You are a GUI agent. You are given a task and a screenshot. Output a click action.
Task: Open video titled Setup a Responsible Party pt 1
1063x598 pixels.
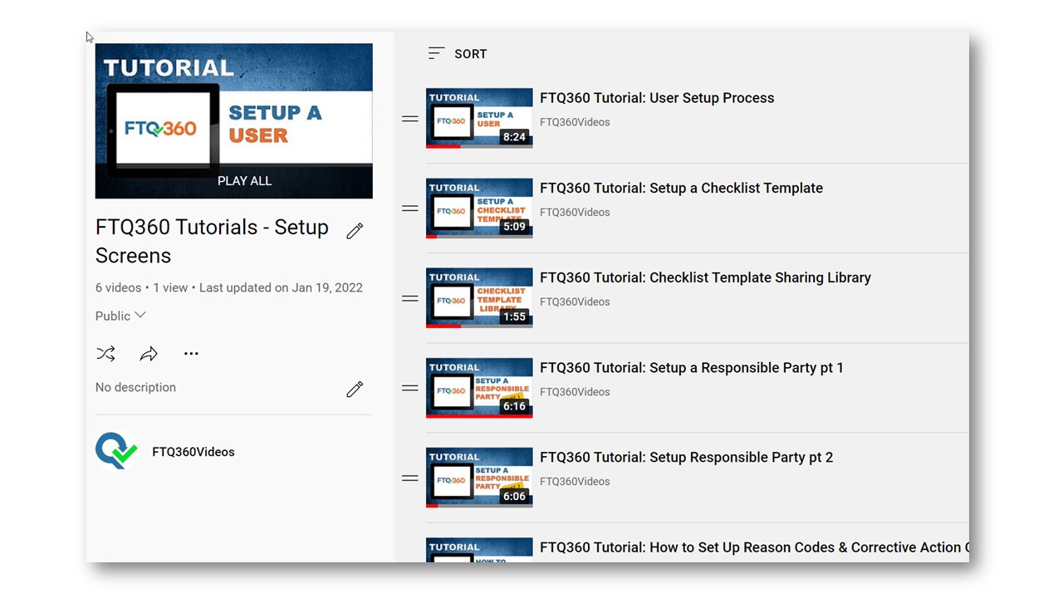click(x=692, y=367)
